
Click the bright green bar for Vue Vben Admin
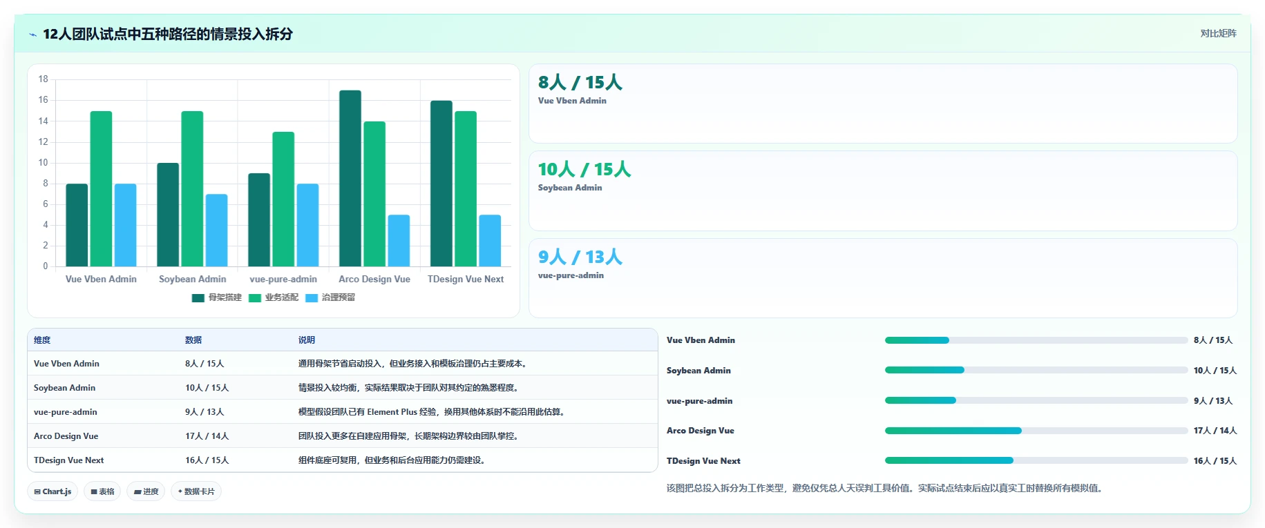pos(101,188)
